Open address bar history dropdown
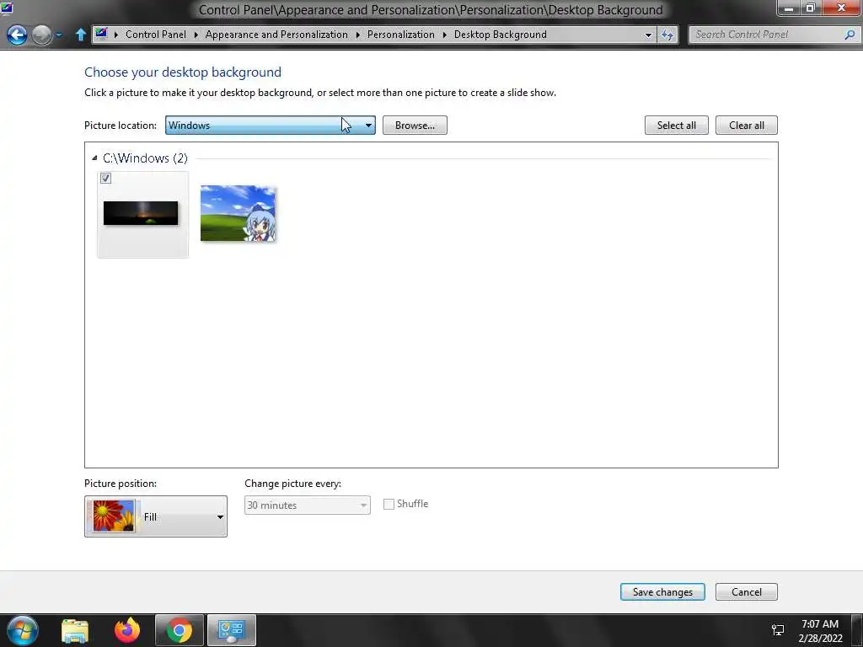 click(x=648, y=35)
